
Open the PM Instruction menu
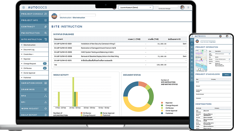tap(34, 33)
